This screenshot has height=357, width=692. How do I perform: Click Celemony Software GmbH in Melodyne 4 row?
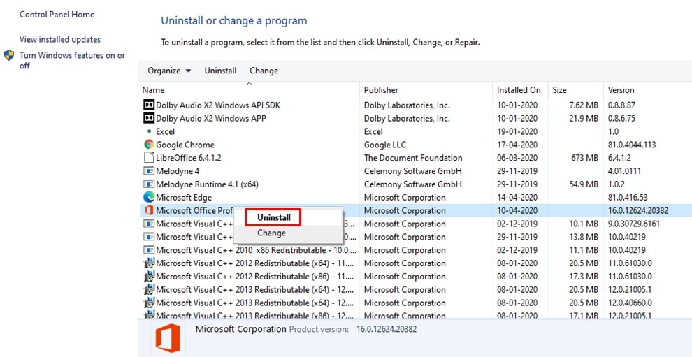coord(412,170)
